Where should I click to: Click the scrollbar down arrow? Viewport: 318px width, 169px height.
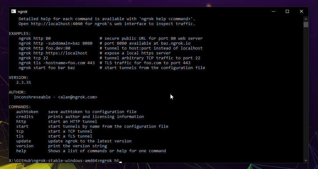306,160
